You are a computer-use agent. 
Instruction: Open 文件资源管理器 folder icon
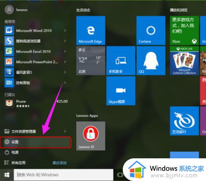tap(7, 132)
